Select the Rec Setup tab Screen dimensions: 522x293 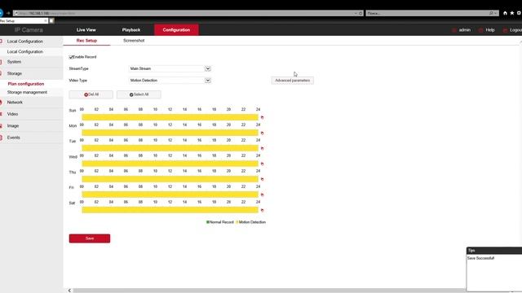coord(86,41)
